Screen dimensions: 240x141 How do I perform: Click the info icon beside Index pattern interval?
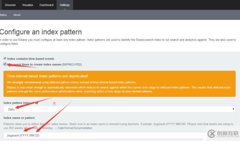[37, 103]
